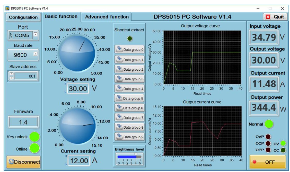Toggle the output OFF button

268,162
